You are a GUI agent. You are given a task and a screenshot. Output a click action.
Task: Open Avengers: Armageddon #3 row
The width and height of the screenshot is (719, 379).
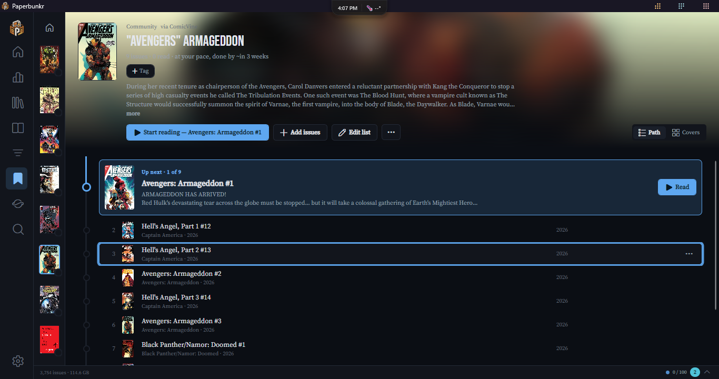pos(400,325)
